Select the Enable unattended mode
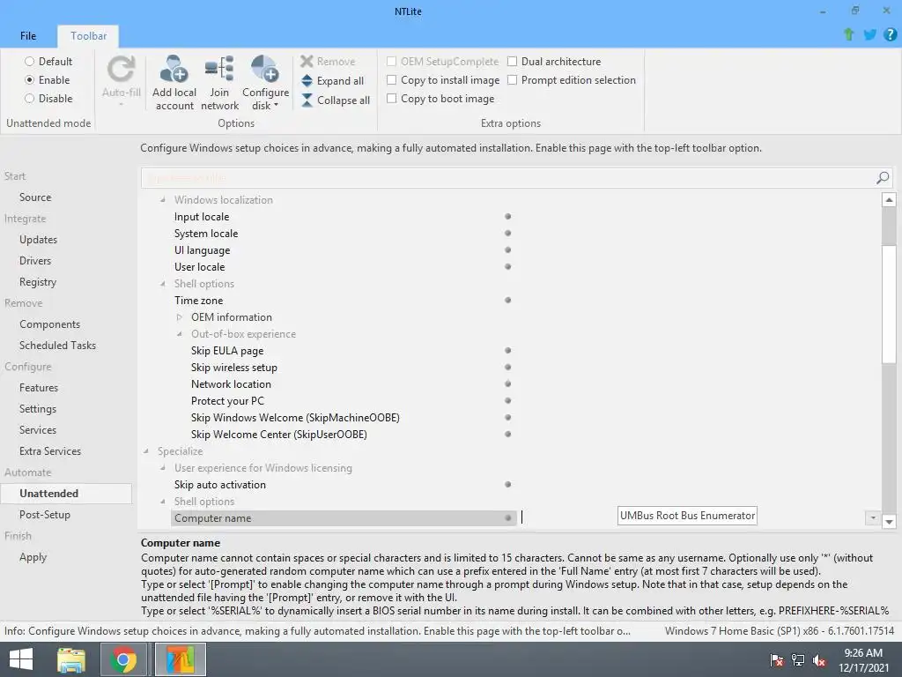The width and height of the screenshot is (902, 677). pyautogui.click(x=29, y=79)
